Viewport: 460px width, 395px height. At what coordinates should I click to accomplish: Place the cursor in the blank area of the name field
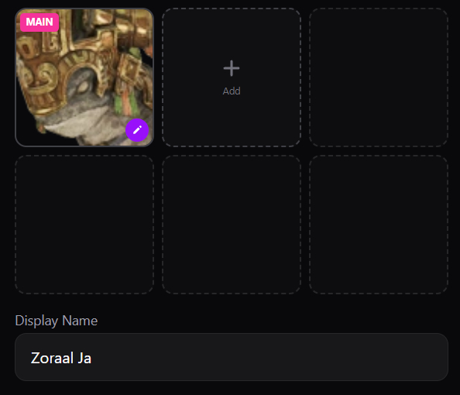click(270, 357)
